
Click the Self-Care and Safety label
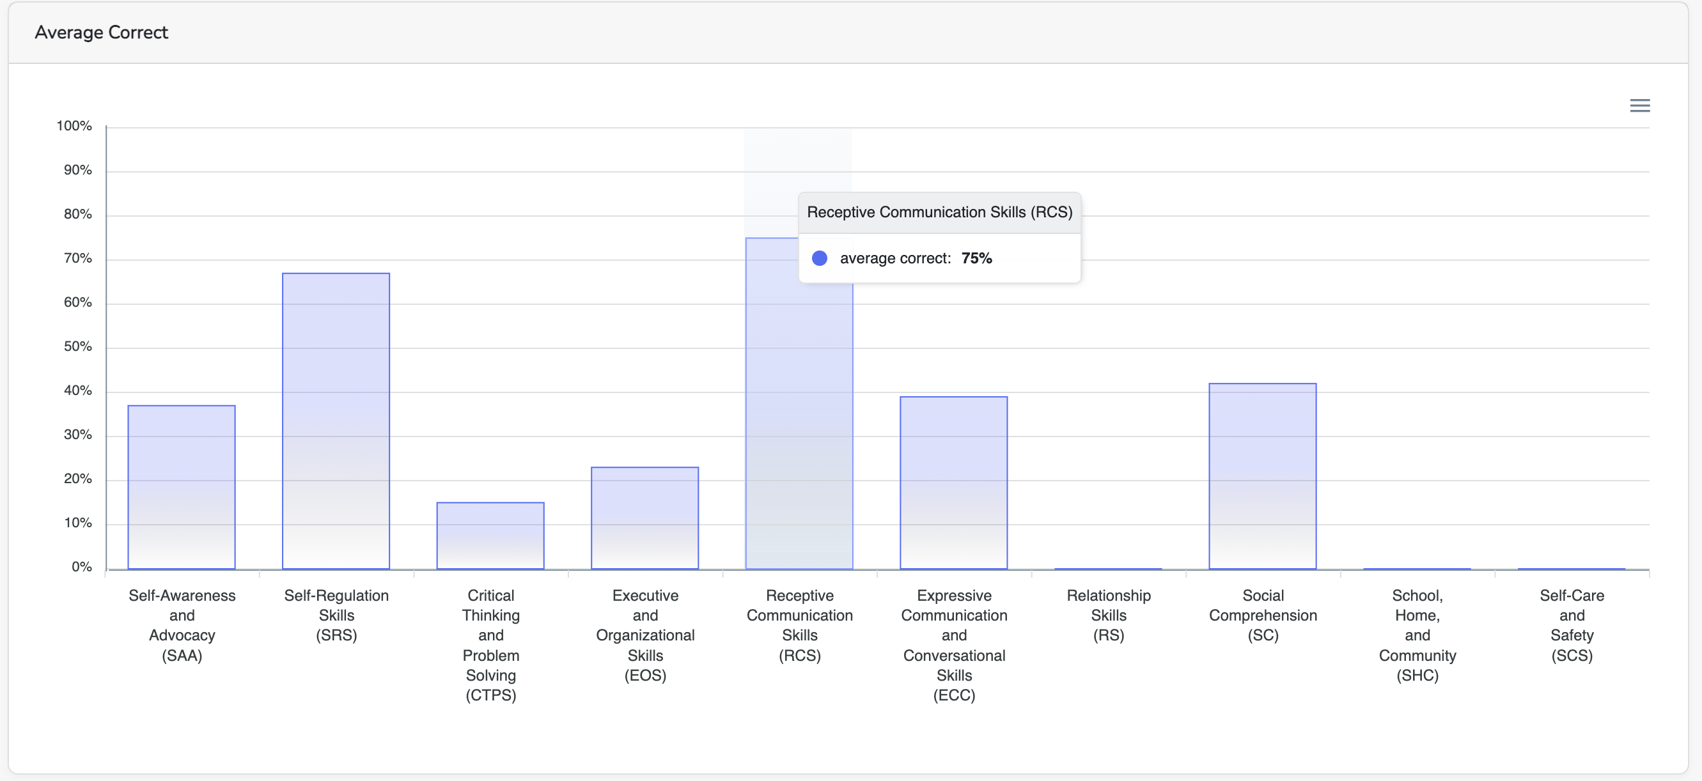click(1572, 624)
